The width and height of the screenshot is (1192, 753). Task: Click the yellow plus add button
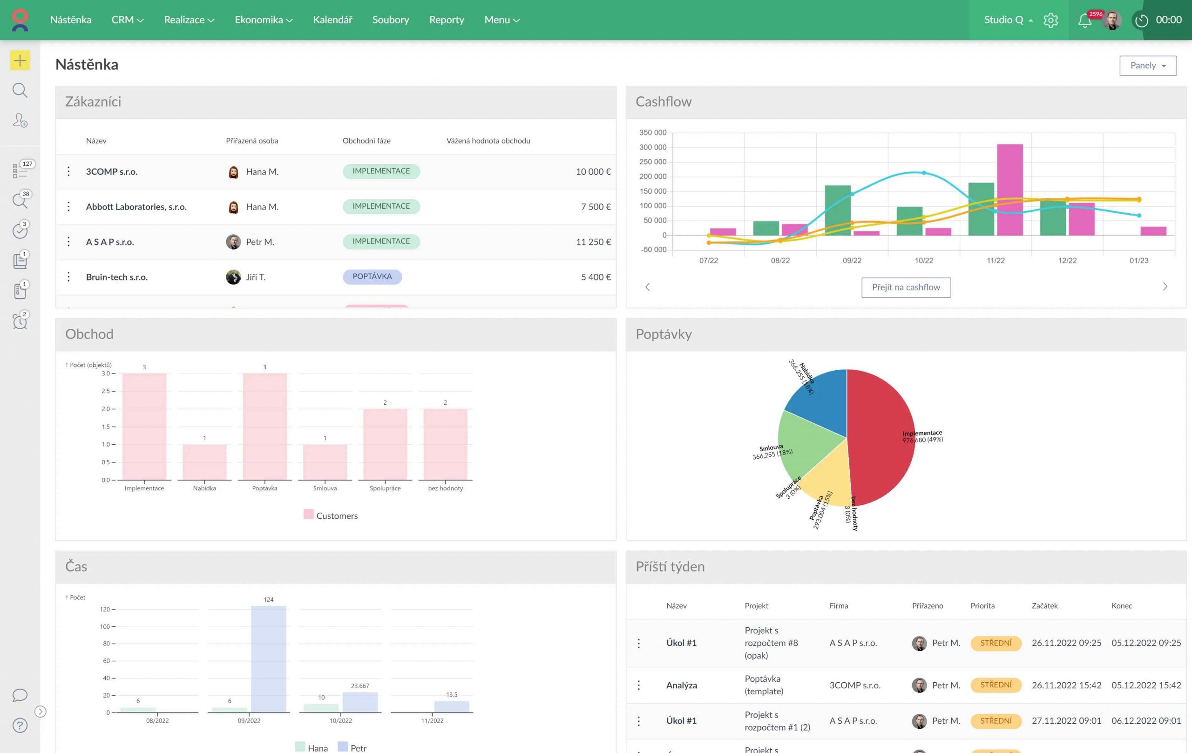[x=20, y=61]
